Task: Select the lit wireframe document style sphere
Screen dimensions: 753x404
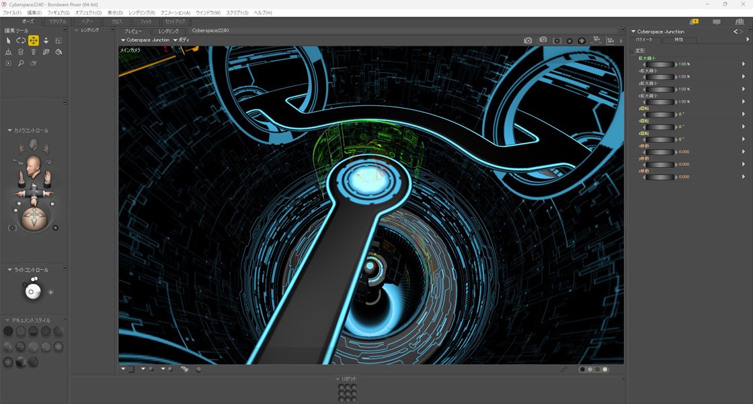Action: tap(58, 331)
